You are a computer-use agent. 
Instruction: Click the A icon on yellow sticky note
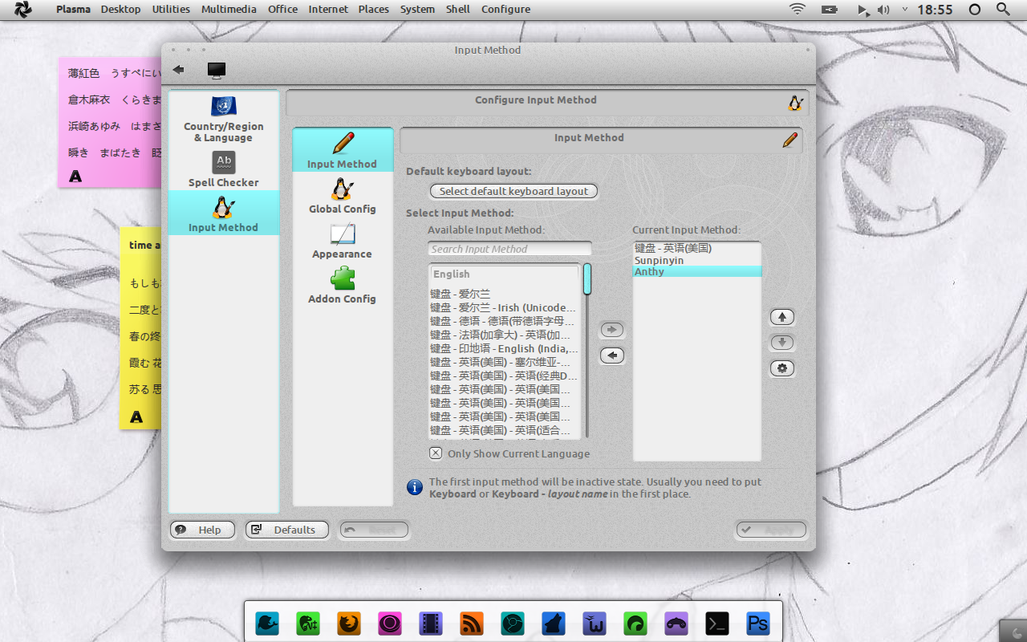pos(136,416)
